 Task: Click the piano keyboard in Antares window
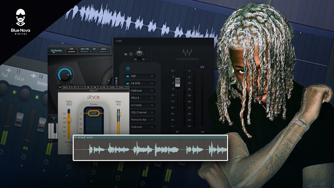[x=53, y=131]
